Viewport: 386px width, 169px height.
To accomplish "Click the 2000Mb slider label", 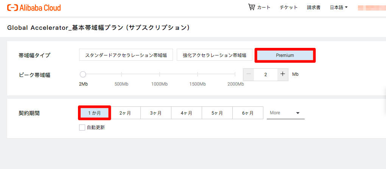I will [236, 84].
